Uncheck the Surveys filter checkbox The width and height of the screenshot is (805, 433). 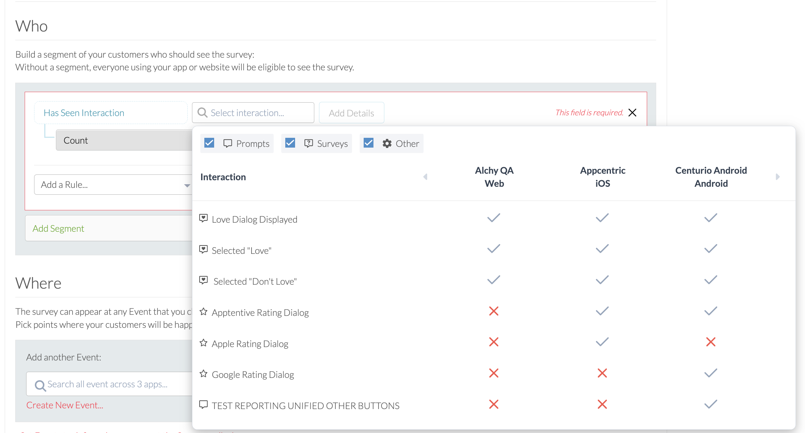(x=290, y=143)
